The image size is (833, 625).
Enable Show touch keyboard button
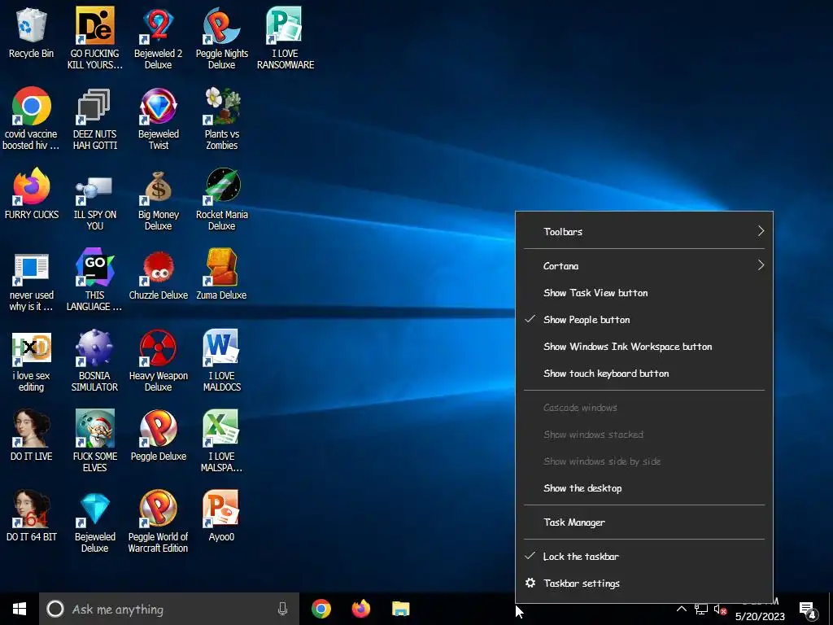click(644, 374)
